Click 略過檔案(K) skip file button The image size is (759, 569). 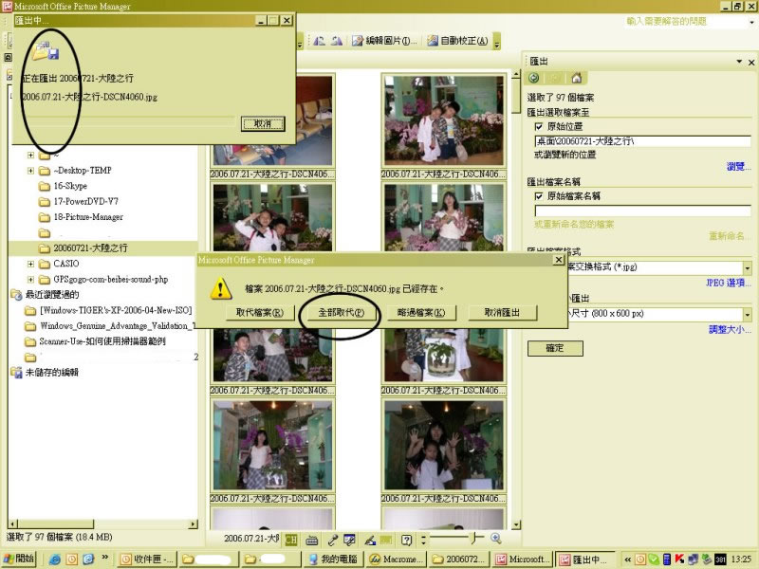tap(421, 313)
